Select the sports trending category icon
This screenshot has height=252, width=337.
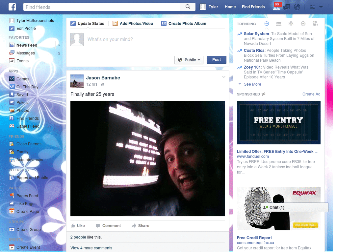[303, 24]
